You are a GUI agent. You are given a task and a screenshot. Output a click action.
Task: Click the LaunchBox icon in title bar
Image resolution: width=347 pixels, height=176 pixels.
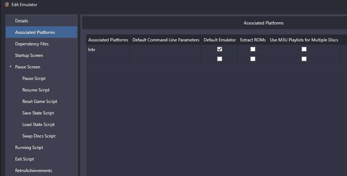[7, 4]
